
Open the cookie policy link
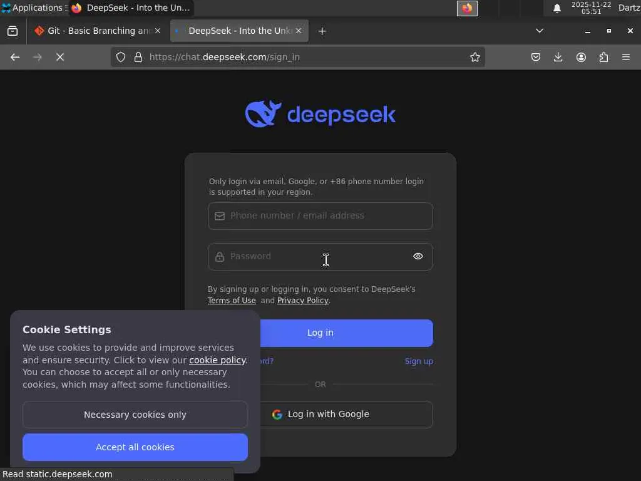(x=217, y=360)
